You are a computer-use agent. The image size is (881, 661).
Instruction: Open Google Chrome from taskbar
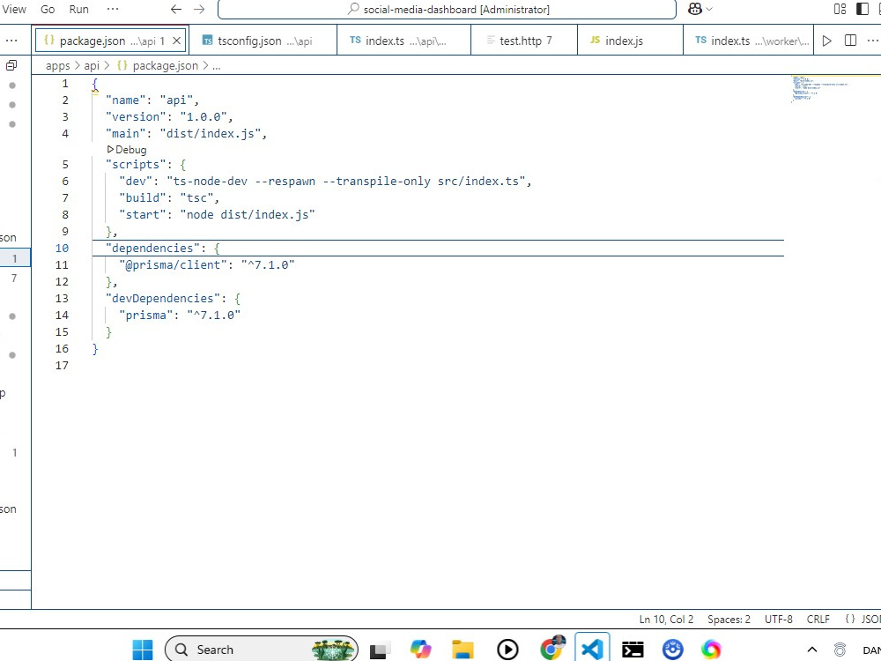(552, 649)
